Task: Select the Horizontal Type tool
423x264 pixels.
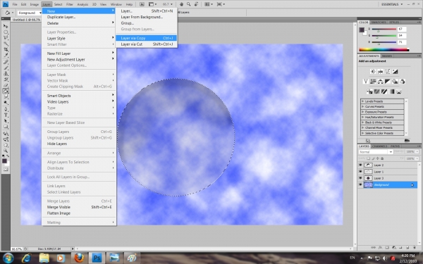Action: 6,115
